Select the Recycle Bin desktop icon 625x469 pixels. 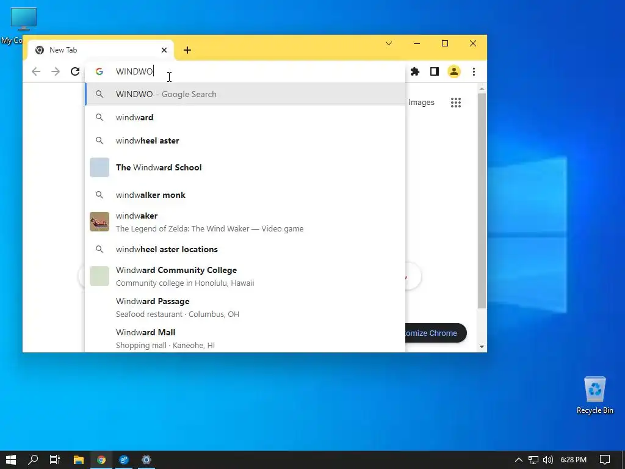point(594,395)
